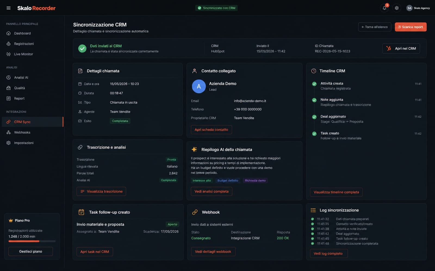Click the Dettagli chiamata document icon
The width and height of the screenshot is (435, 271).
point(80,71)
